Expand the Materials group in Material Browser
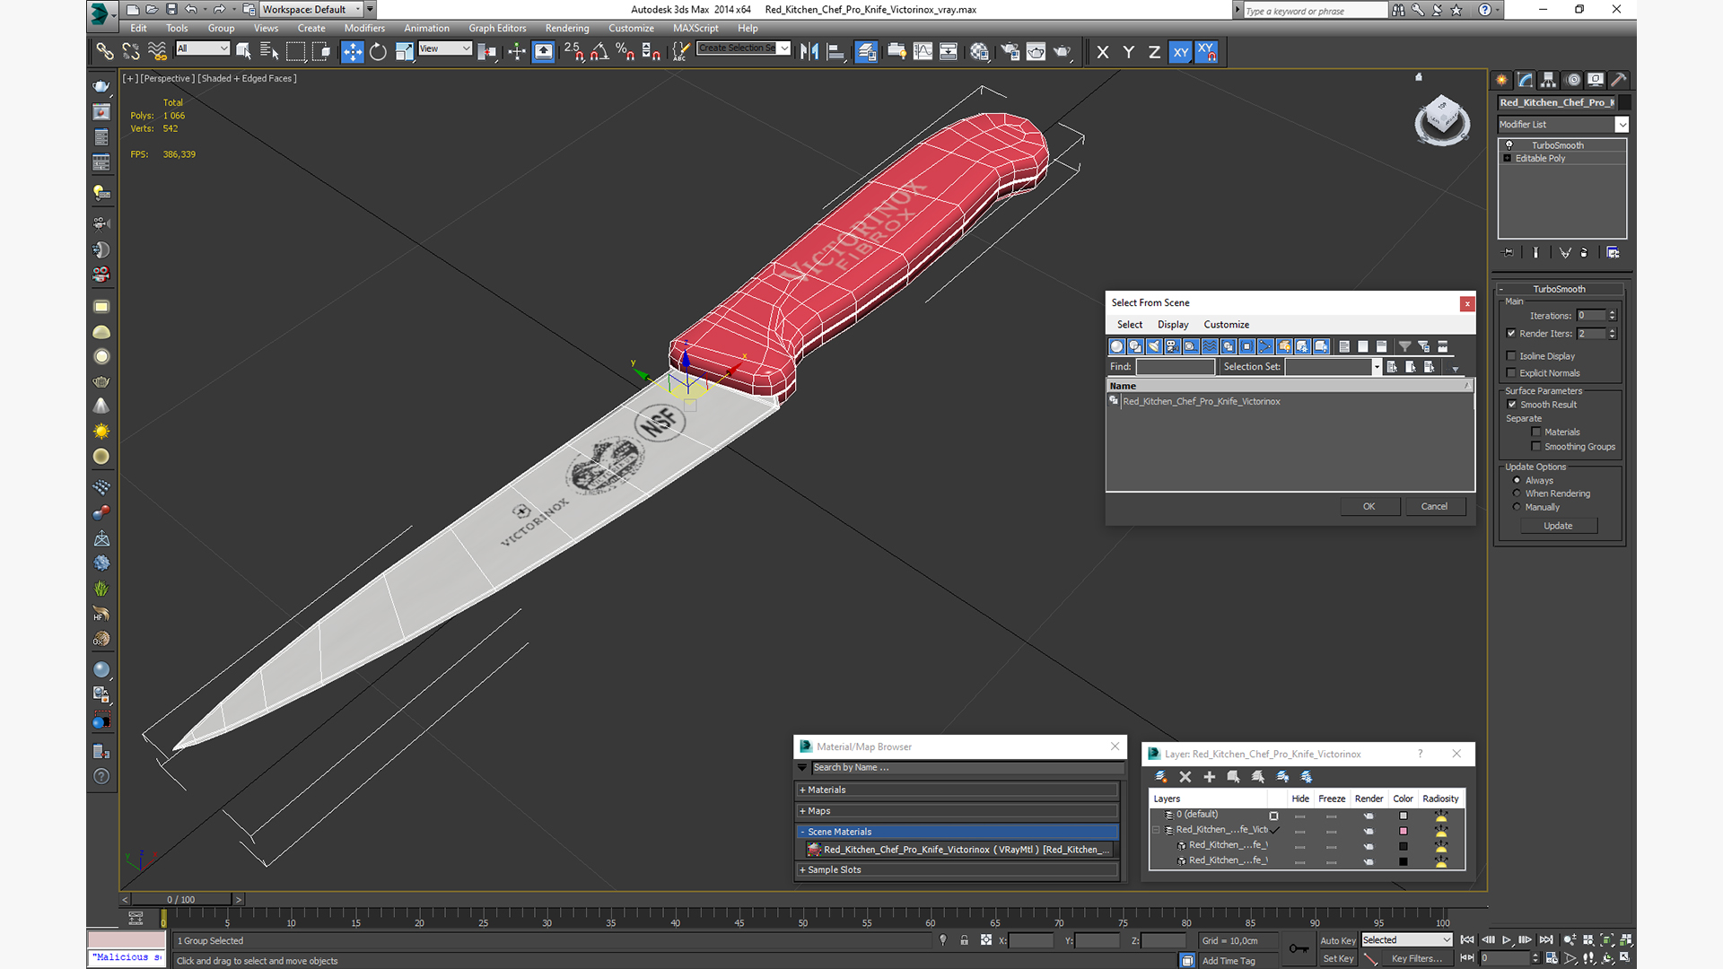1723x969 pixels. pyautogui.click(x=957, y=790)
